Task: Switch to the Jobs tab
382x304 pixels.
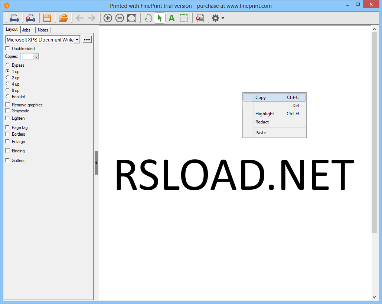Action: pos(26,30)
